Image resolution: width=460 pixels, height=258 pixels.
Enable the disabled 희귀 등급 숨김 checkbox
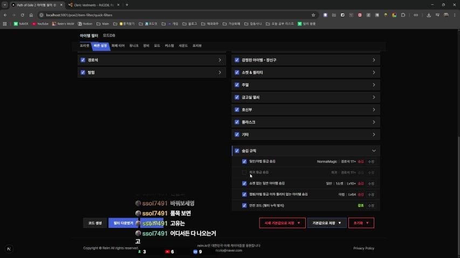(x=244, y=173)
